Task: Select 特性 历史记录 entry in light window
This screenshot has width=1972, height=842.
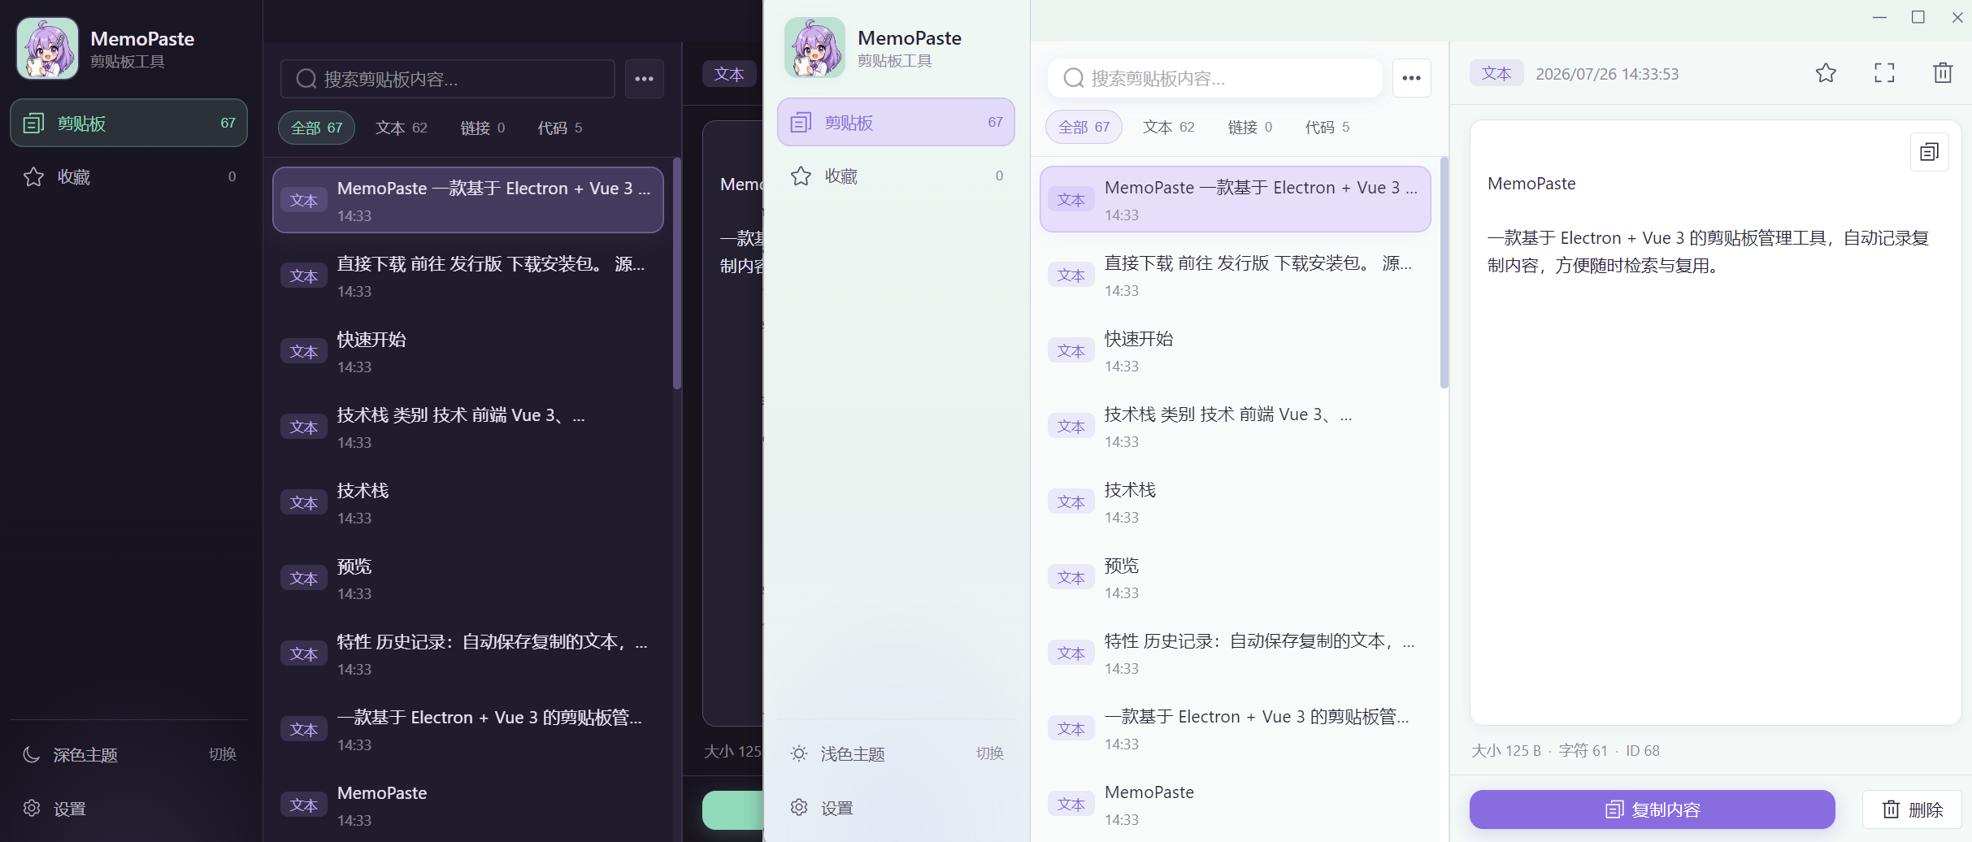Action: (1236, 653)
